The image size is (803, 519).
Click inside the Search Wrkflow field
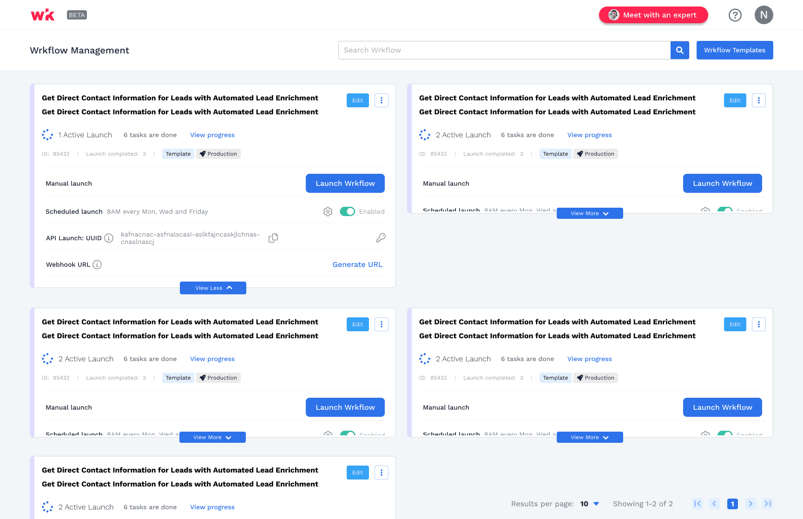[504, 50]
